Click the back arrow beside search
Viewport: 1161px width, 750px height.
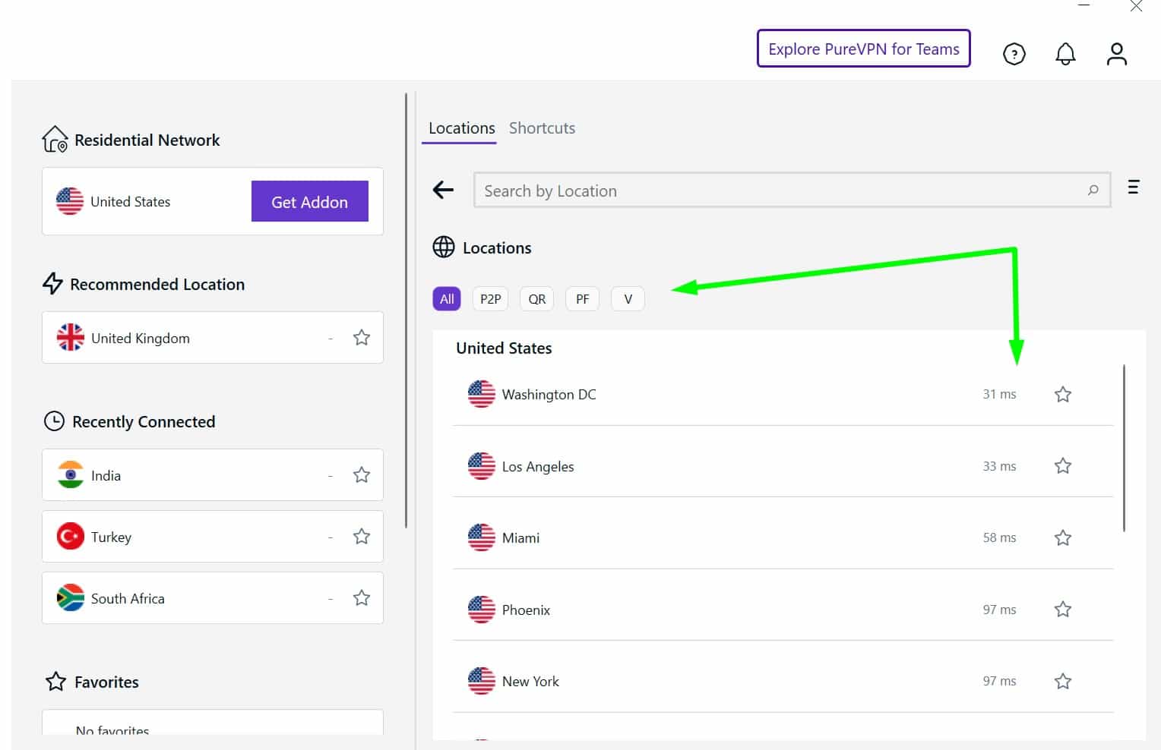tap(443, 190)
